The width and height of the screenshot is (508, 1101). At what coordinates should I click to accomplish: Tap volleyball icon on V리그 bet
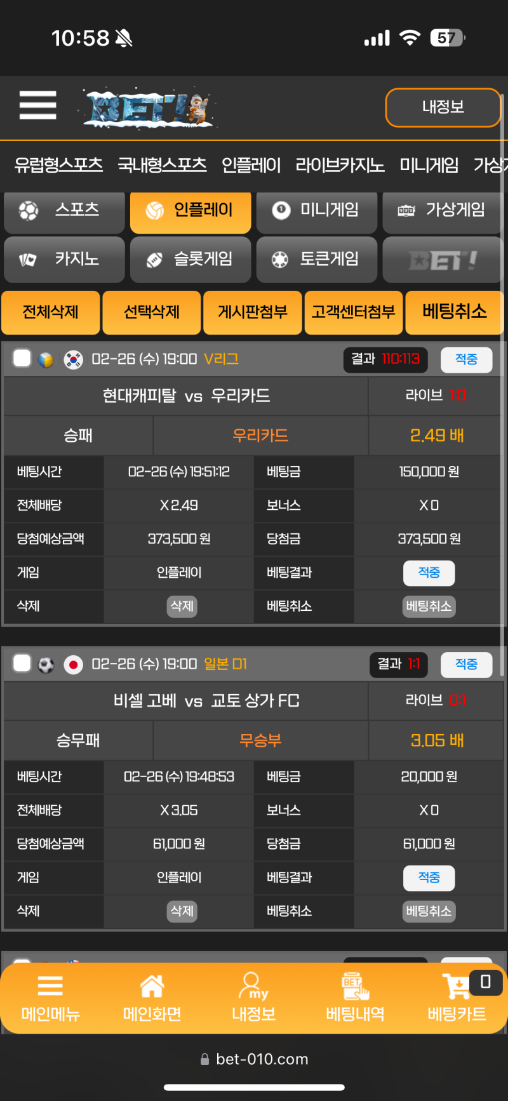pyautogui.click(x=46, y=360)
